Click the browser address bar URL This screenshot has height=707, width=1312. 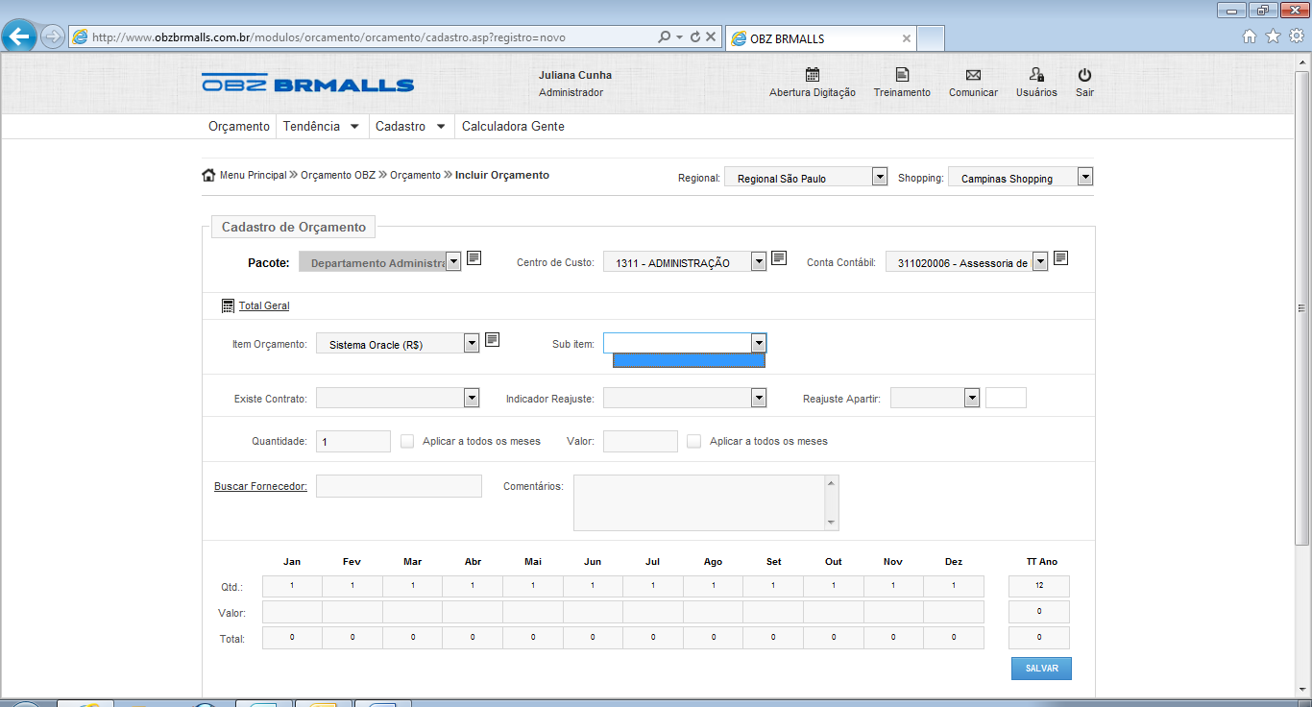328,37
